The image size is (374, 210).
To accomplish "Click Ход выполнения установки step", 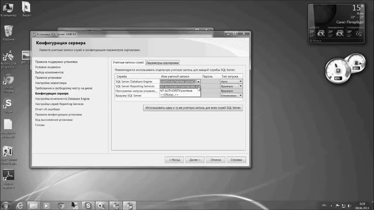I will coord(54,120).
